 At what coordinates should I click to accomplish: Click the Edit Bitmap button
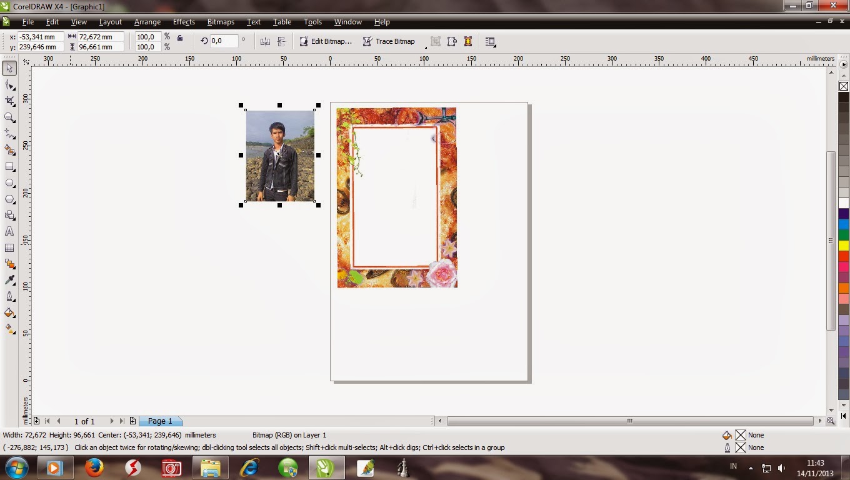pyautogui.click(x=325, y=41)
